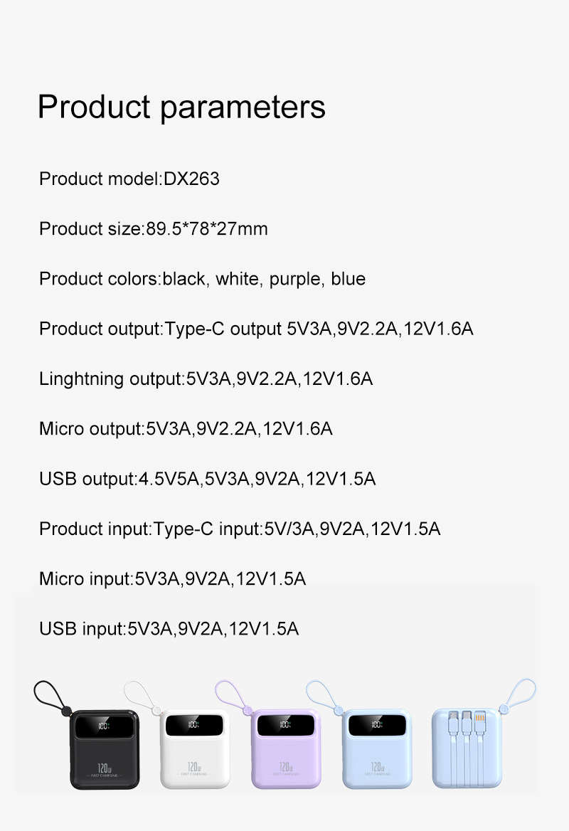
Task: Click the Linghtning output specification line
Action: coord(206,379)
